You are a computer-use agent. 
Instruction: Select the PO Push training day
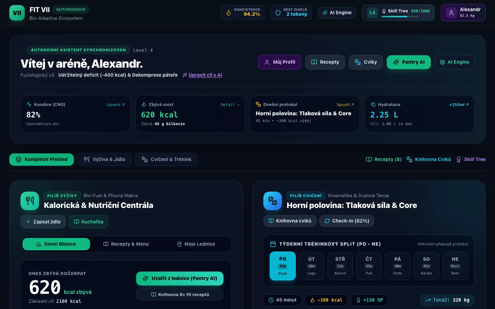[x=283, y=266]
